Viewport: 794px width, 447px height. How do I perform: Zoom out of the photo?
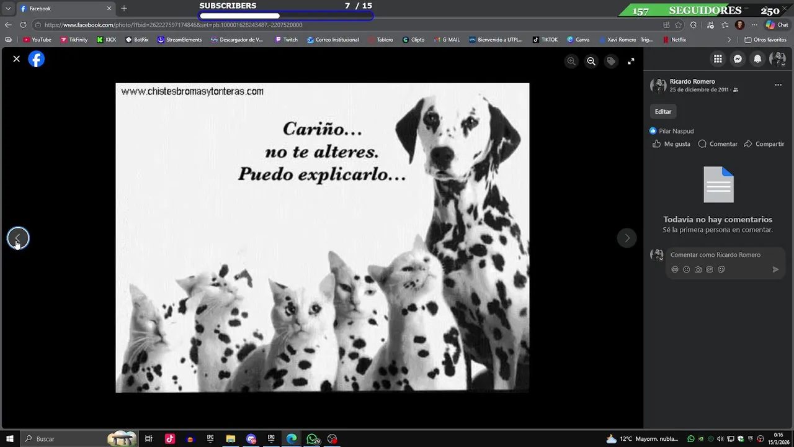point(591,61)
